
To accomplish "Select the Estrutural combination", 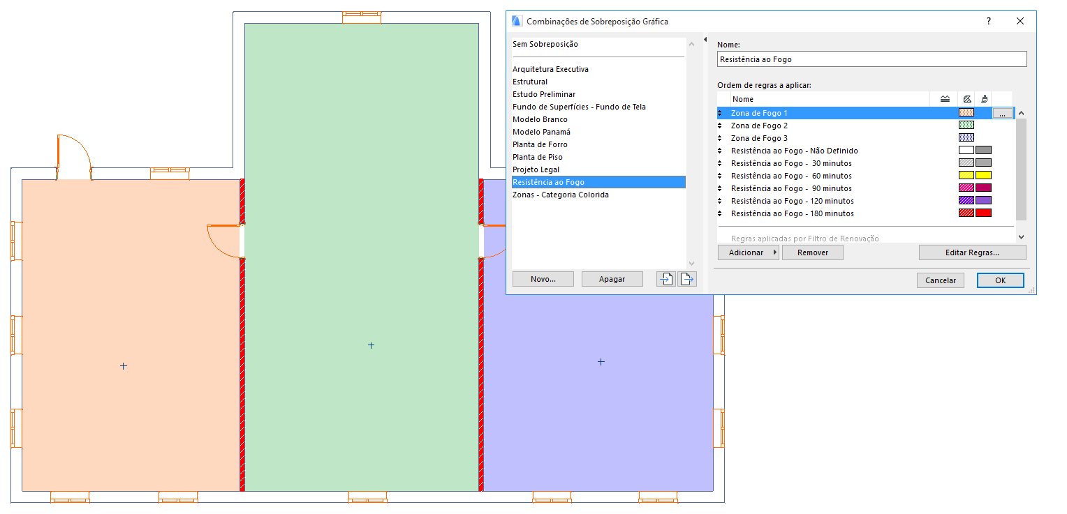I will (530, 82).
